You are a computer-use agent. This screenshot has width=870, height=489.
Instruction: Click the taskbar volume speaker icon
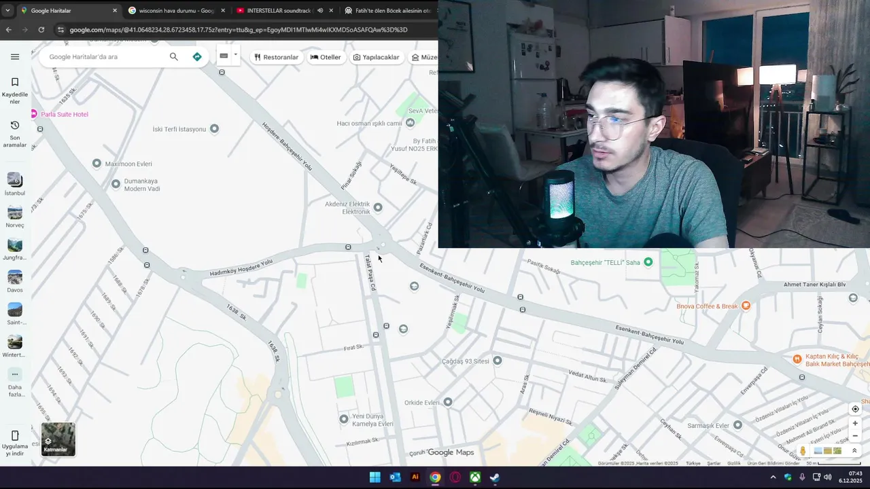click(828, 477)
